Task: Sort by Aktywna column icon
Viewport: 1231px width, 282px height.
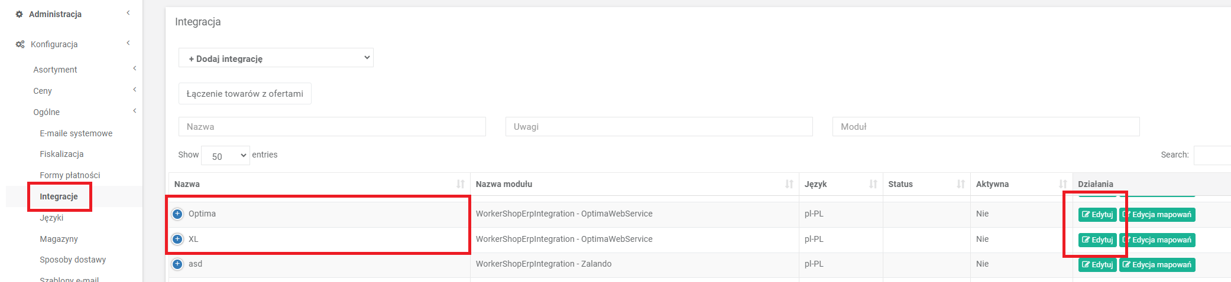Action: (1062, 184)
